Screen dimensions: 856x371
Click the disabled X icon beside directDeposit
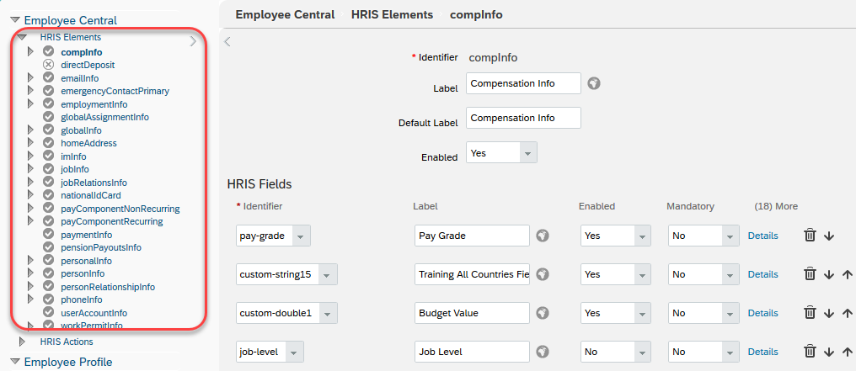click(x=49, y=65)
